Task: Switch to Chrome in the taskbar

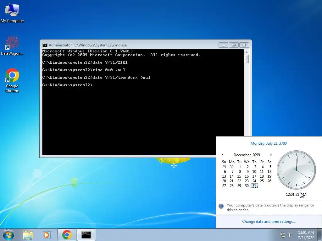Action: [67, 235]
